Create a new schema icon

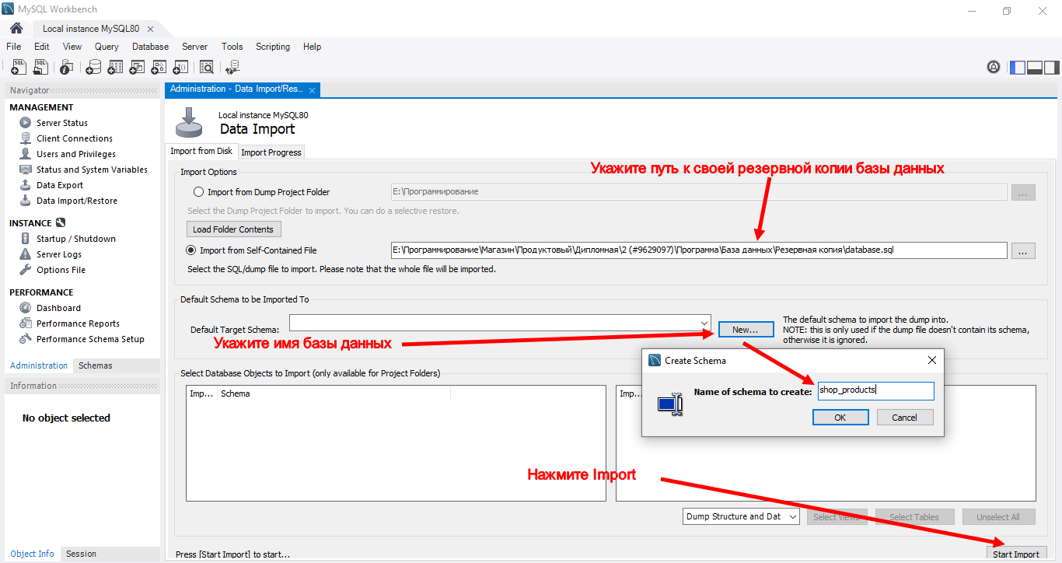coord(93,68)
